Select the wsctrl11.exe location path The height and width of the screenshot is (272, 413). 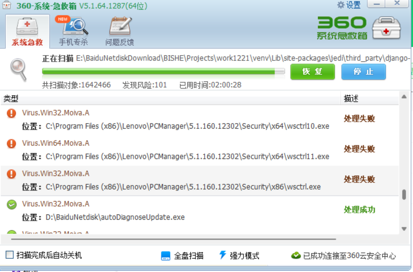187,156
